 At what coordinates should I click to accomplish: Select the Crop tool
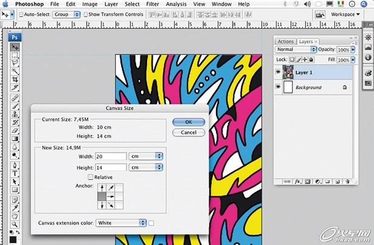pos(15,79)
